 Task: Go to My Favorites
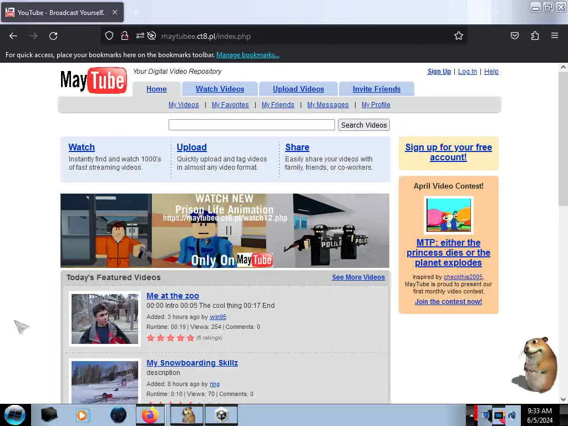(x=230, y=105)
